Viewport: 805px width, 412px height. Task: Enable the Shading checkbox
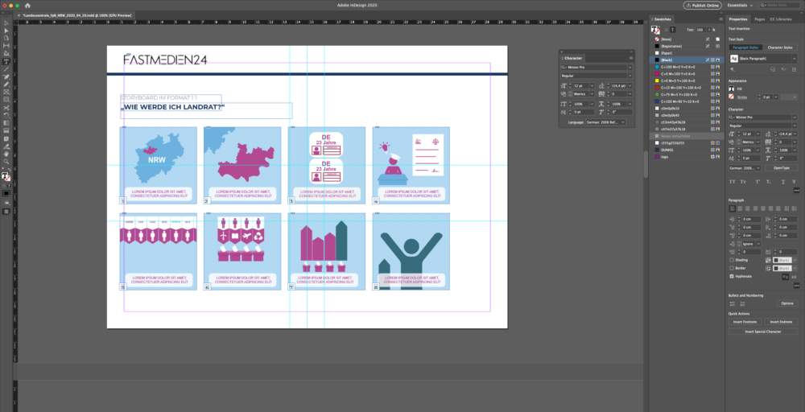coord(732,260)
